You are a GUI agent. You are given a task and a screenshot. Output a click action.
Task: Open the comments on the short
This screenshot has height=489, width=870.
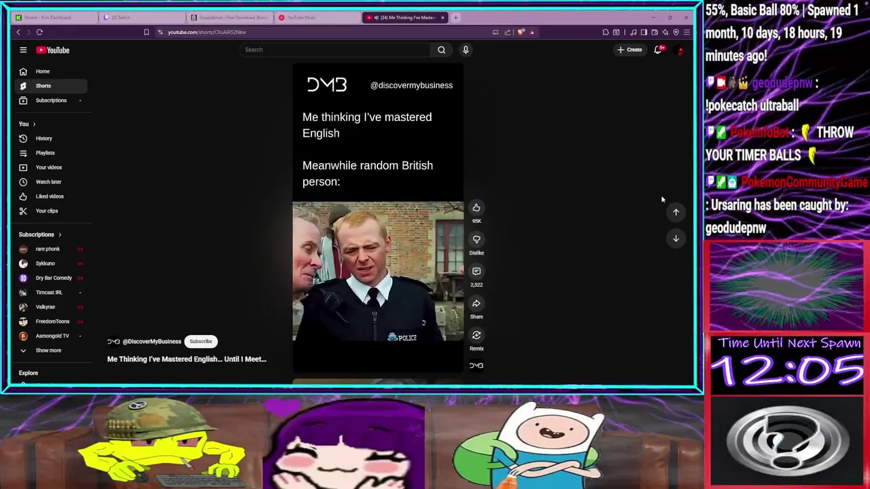(x=476, y=272)
